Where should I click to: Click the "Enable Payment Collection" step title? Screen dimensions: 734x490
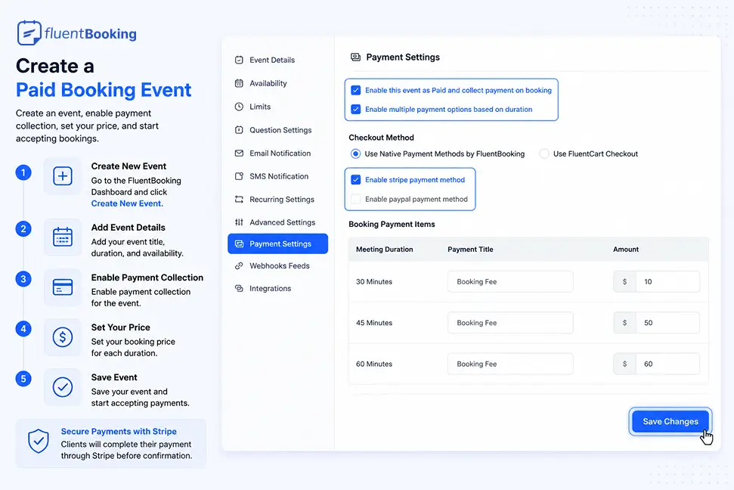click(x=147, y=278)
